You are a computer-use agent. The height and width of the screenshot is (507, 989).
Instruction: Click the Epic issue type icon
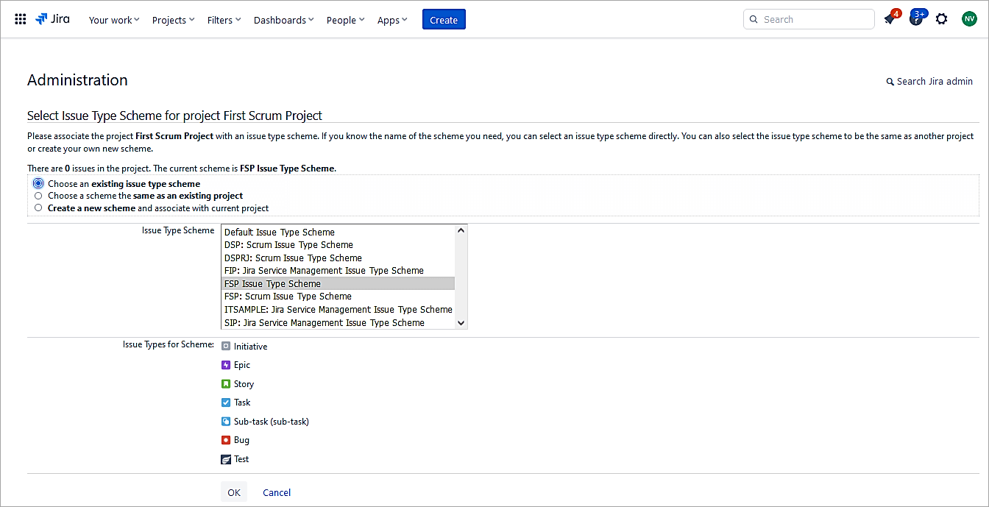(226, 365)
